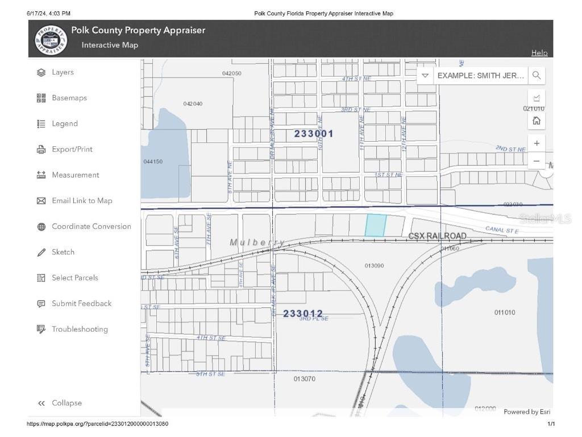Click the Sketch pencil icon

pyautogui.click(x=41, y=252)
